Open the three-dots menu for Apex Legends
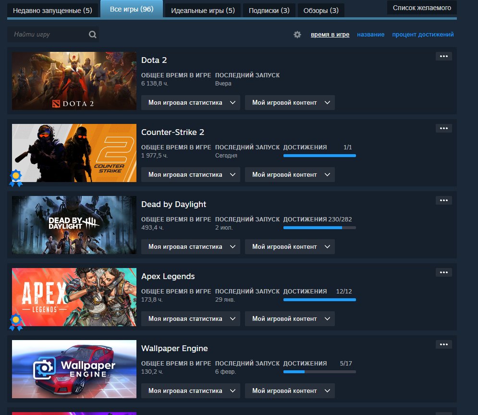 443,272
